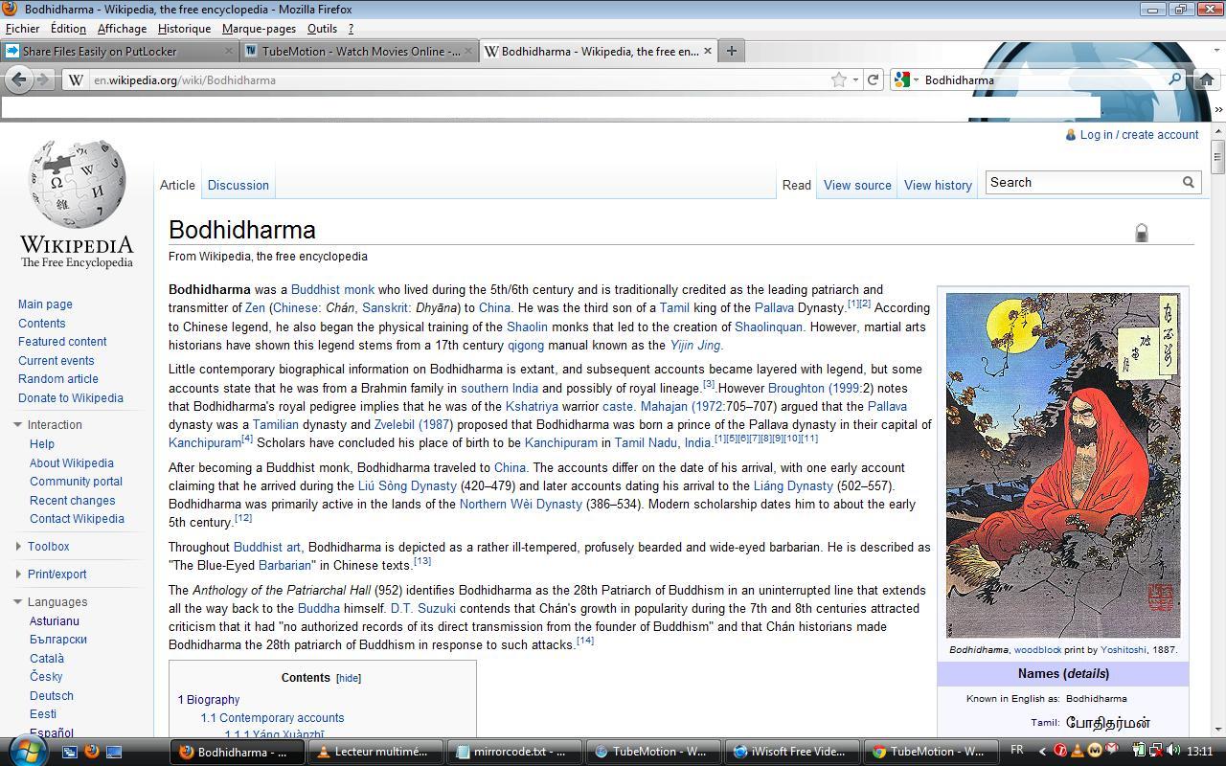The width and height of the screenshot is (1226, 766).
Task: Click the magnifier in Wikipedia's Search box
Action: point(1188,182)
